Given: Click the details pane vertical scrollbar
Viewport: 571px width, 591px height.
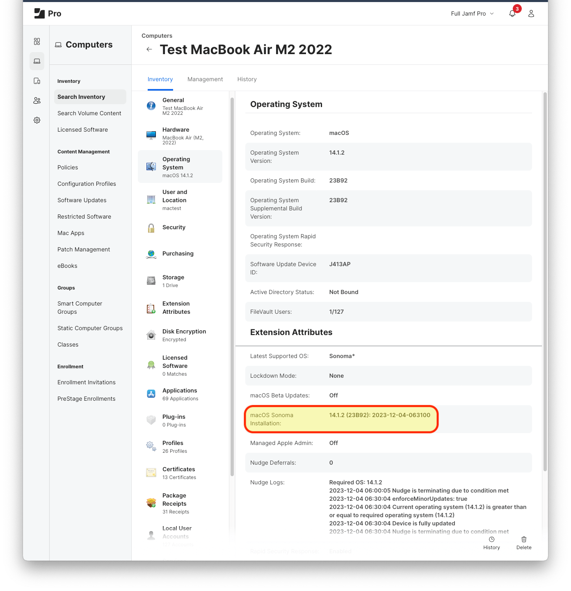Looking at the screenshot, I should click(545, 282).
